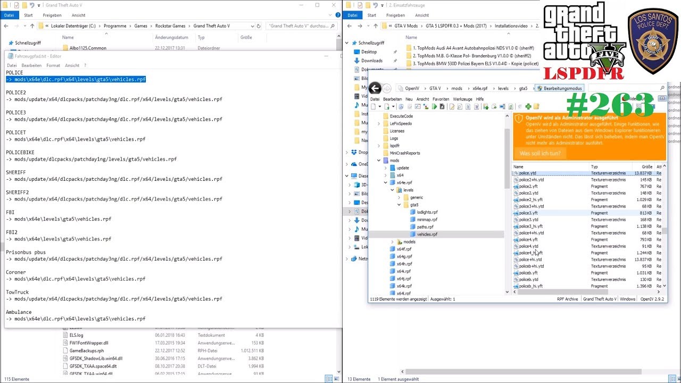Open OpenIV Datei menu

click(x=375, y=99)
